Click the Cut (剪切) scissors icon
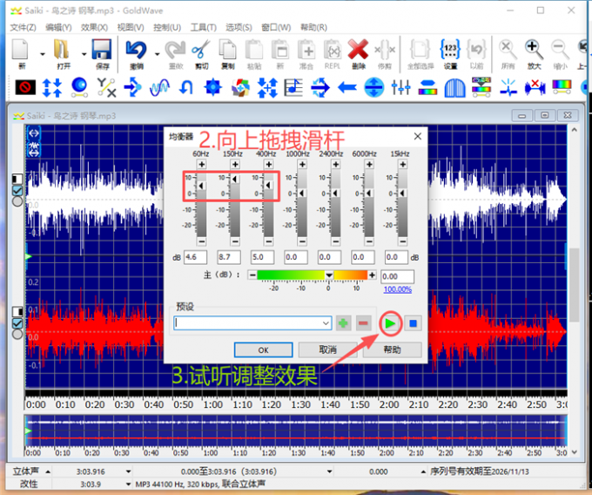592x495 pixels. click(200, 50)
